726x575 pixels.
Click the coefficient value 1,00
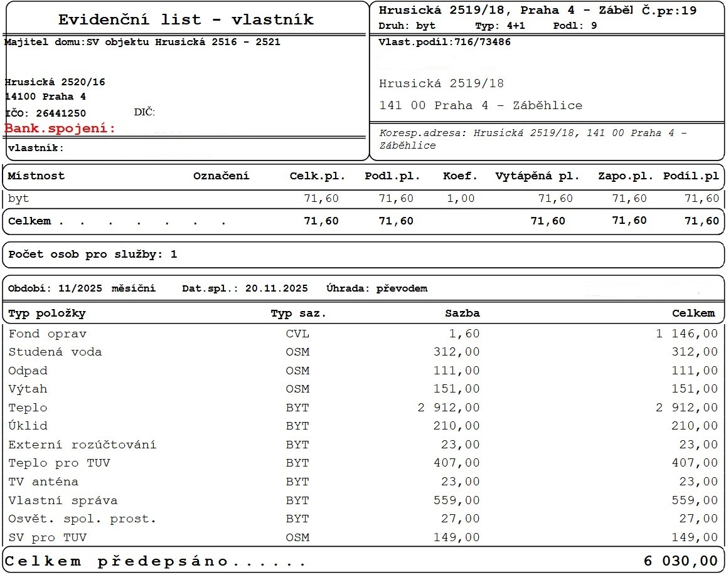pos(460,199)
